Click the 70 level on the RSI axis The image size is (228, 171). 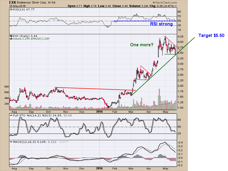click(179, 16)
